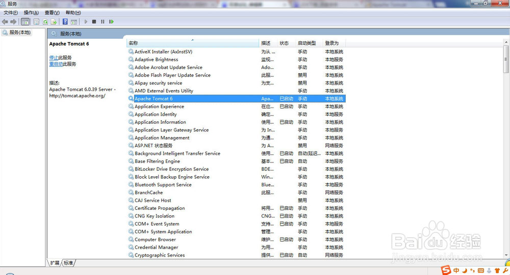Click the Start Service play icon
The image size is (510, 275).
point(86,22)
